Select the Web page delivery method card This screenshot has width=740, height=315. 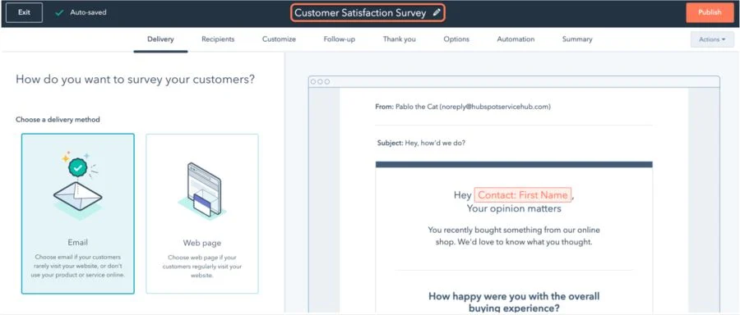click(x=202, y=214)
